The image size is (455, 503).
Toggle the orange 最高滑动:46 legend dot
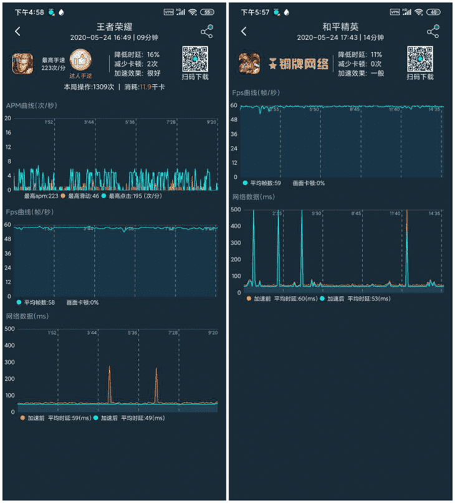coord(63,196)
